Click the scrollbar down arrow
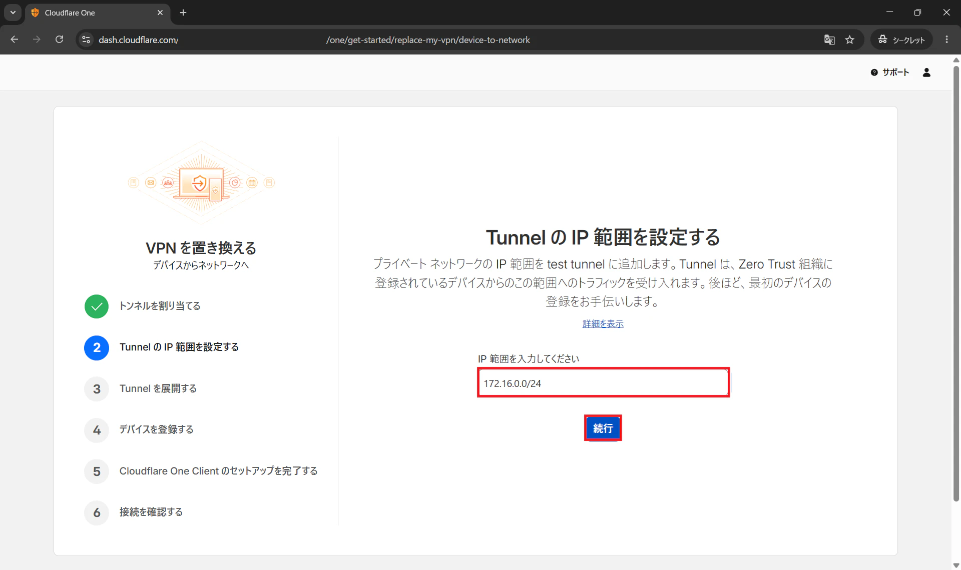This screenshot has width=961, height=570. (956, 565)
